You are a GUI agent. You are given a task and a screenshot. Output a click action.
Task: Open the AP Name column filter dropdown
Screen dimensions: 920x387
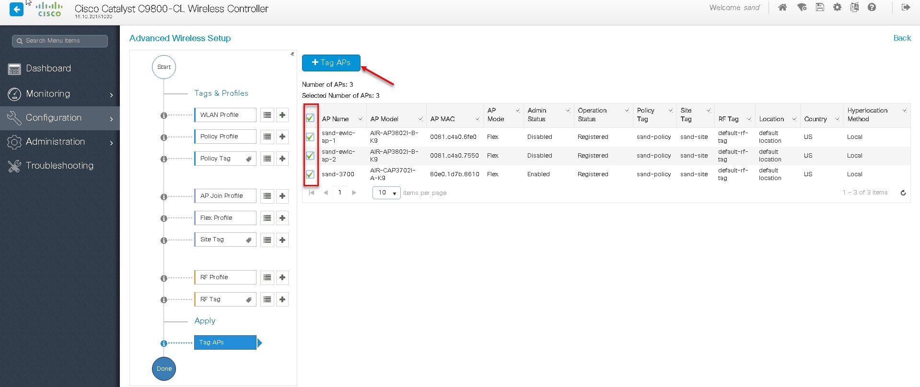360,119
